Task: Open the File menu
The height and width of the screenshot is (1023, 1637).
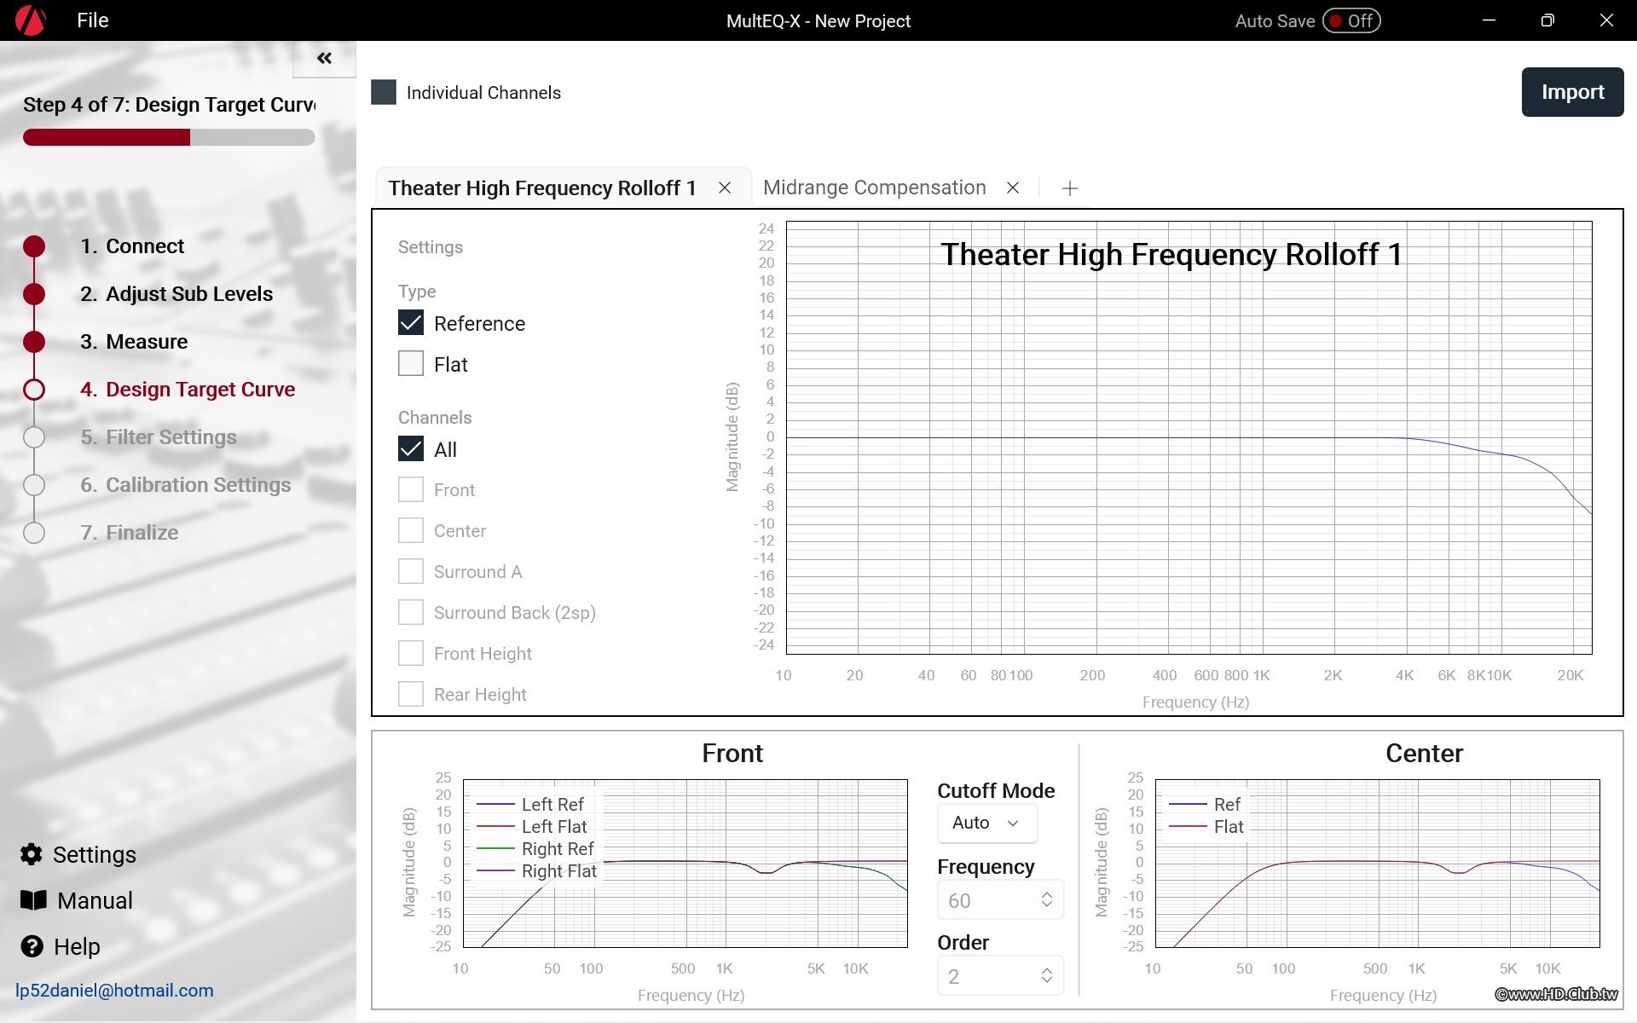Action: [x=92, y=20]
